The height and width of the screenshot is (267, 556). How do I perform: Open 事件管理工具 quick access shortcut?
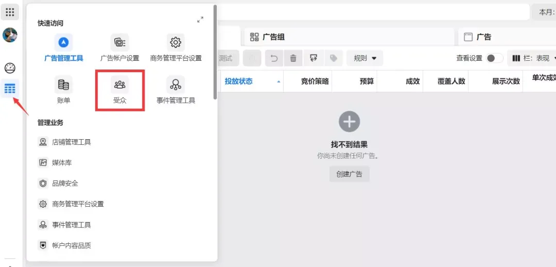pyautogui.click(x=176, y=90)
